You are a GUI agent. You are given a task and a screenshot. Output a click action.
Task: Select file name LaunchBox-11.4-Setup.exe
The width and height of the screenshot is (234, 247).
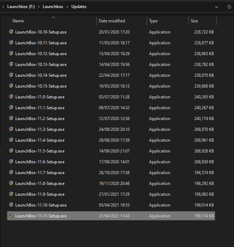click(x=40, y=140)
